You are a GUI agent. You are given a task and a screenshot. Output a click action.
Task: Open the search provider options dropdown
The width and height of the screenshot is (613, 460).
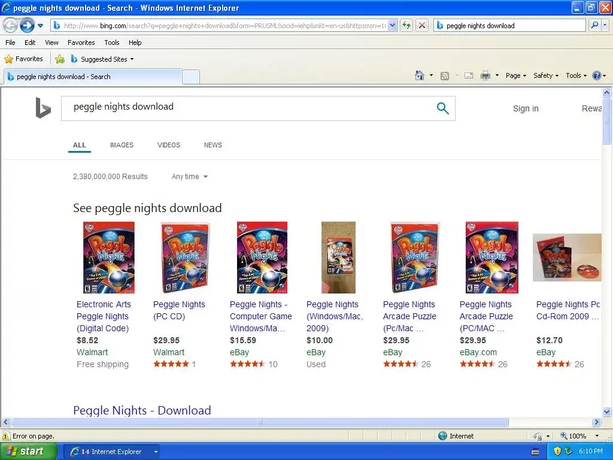click(x=605, y=25)
